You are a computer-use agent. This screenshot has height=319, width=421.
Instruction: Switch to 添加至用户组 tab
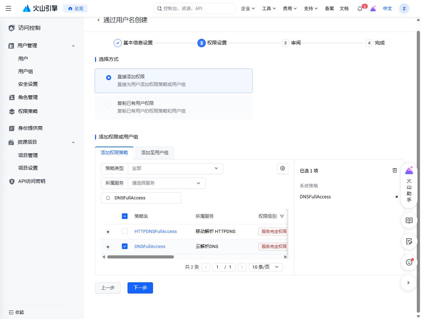coord(155,153)
